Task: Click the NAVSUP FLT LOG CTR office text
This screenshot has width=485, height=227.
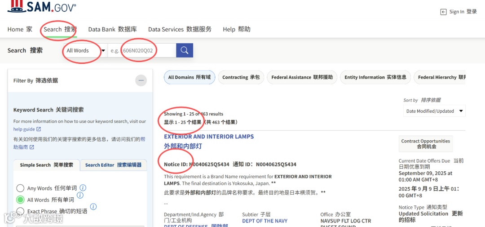Action: [x=346, y=221]
